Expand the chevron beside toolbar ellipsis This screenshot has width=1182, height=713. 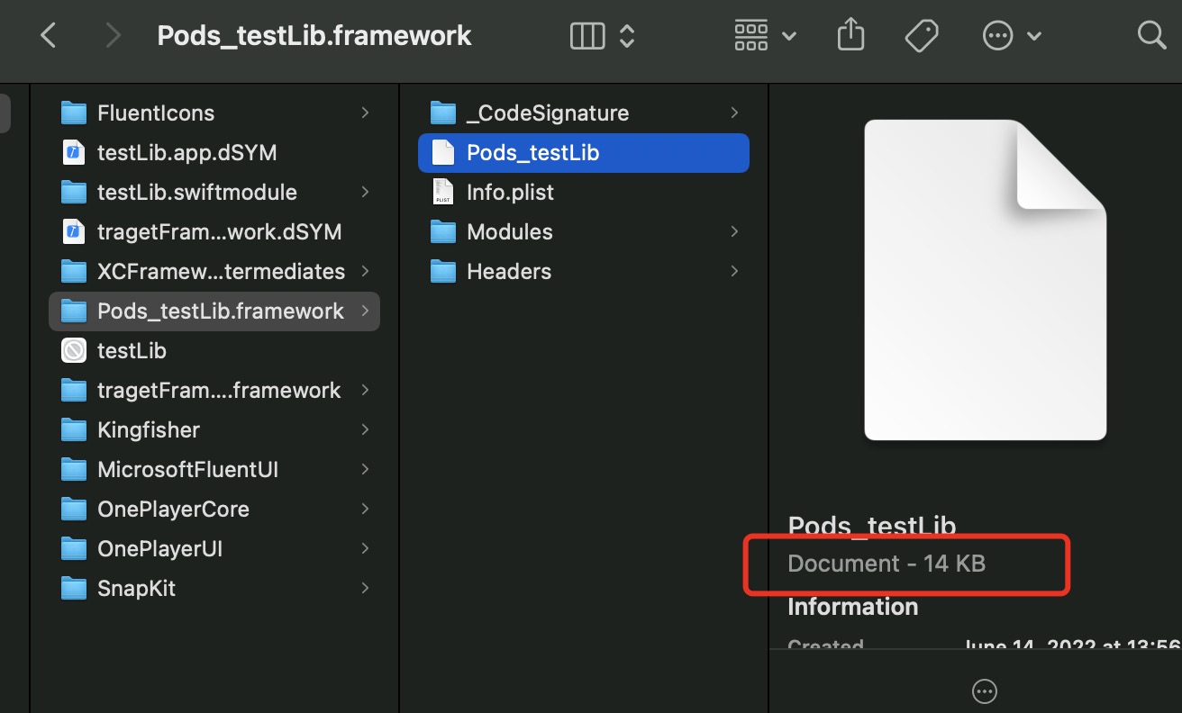tap(1034, 37)
